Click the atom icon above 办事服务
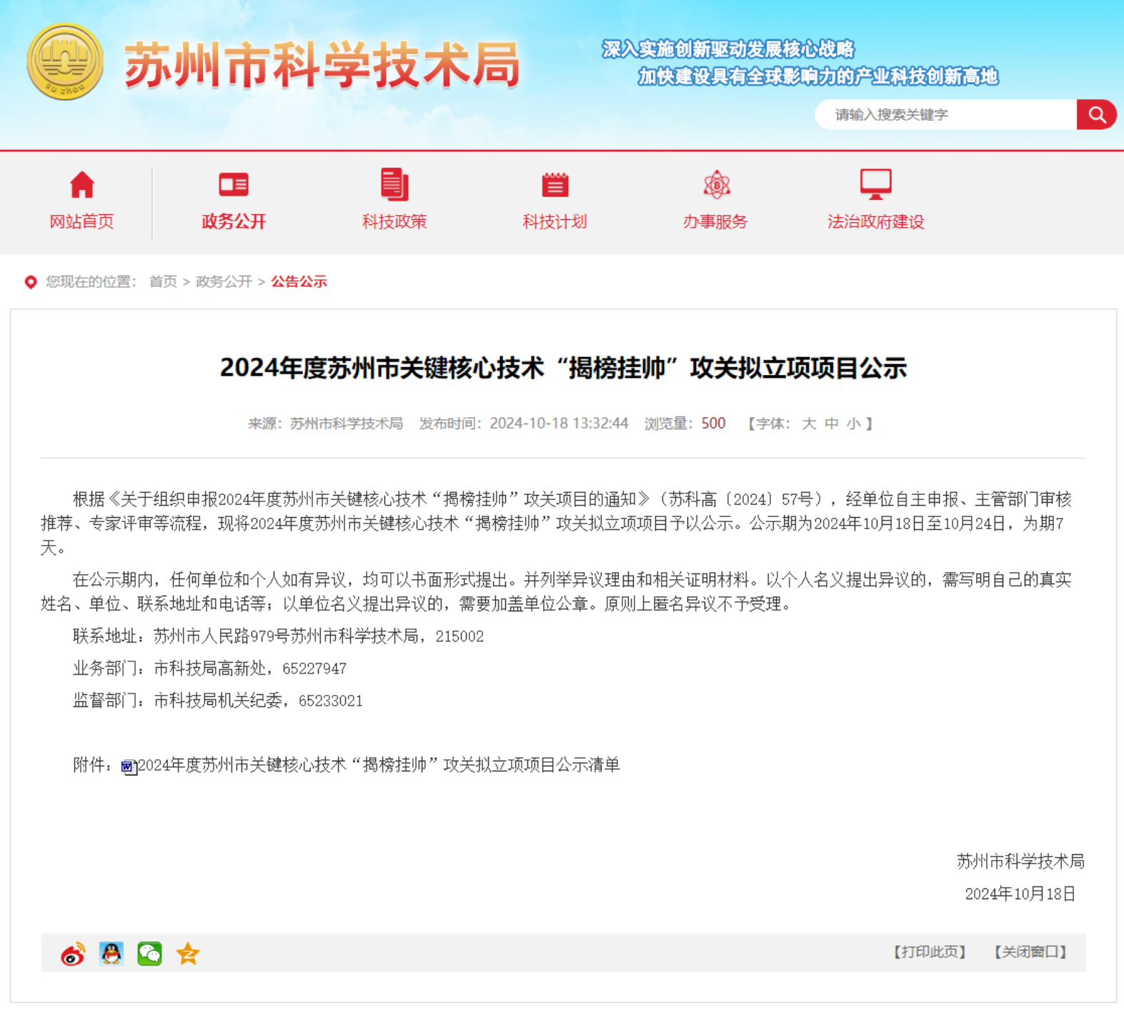 716,185
